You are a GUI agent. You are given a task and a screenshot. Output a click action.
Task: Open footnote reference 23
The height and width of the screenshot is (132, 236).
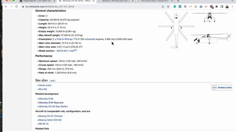[75, 50]
